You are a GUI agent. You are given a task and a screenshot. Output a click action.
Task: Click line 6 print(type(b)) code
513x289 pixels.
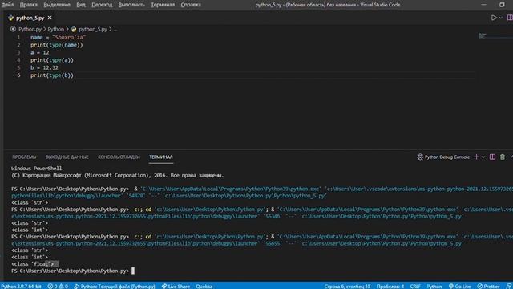pos(51,75)
